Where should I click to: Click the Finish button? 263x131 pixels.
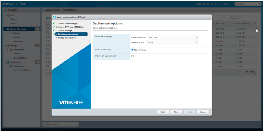coord(190,112)
